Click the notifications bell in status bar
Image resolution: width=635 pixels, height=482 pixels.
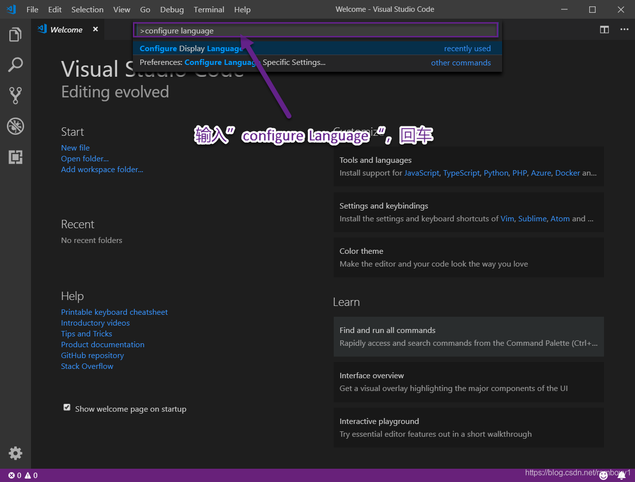tap(622, 476)
